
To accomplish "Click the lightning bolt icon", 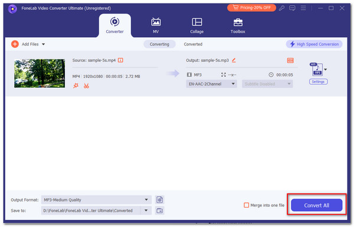I will click(293, 44).
